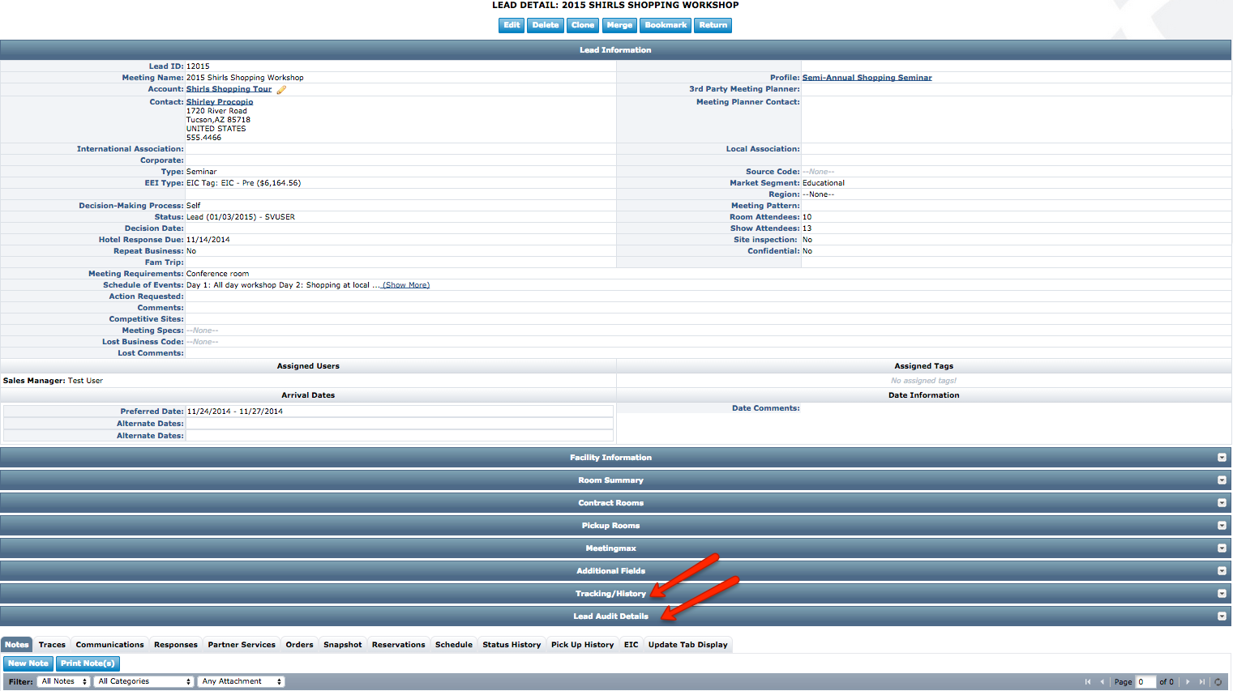Click the pencil icon next to Shirls Shopping Tour
Screen dimensions: 1233x691
[281, 90]
